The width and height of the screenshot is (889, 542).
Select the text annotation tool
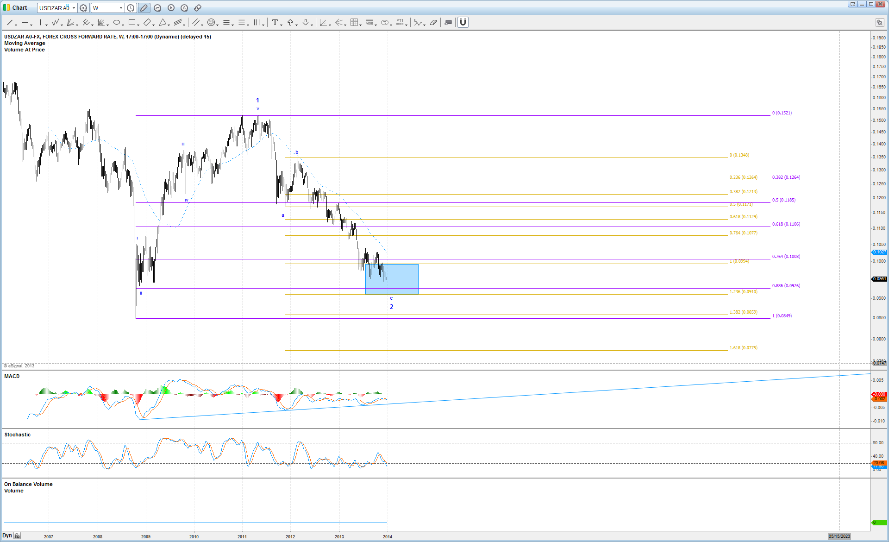click(275, 22)
